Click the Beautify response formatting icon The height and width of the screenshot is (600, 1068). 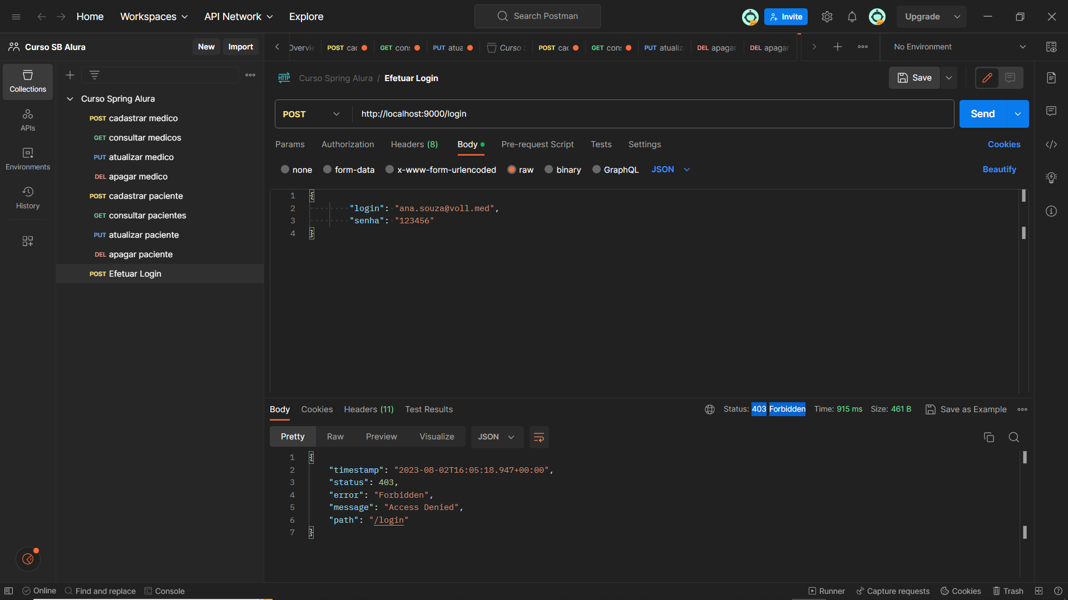click(x=539, y=437)
